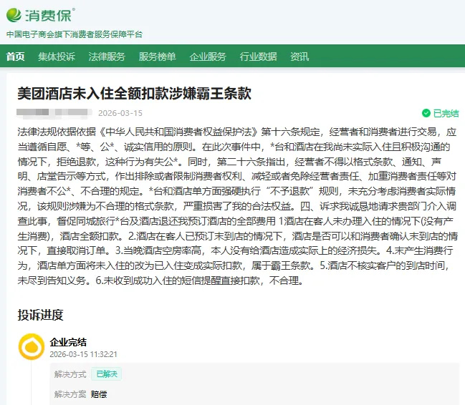
Task: Click the 投诉进度 section heading
Action: [x=40, y=315]
